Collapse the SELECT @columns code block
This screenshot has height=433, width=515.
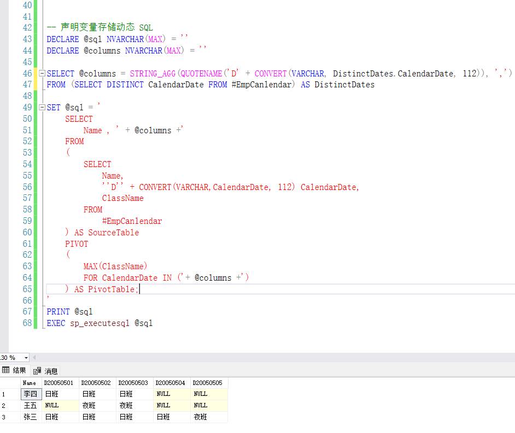coord(42,73)
